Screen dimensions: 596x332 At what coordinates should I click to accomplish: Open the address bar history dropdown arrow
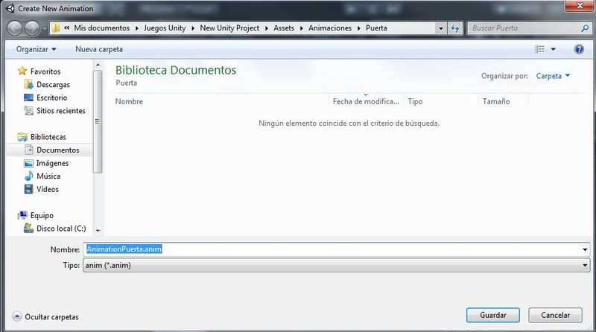[440, 28]
